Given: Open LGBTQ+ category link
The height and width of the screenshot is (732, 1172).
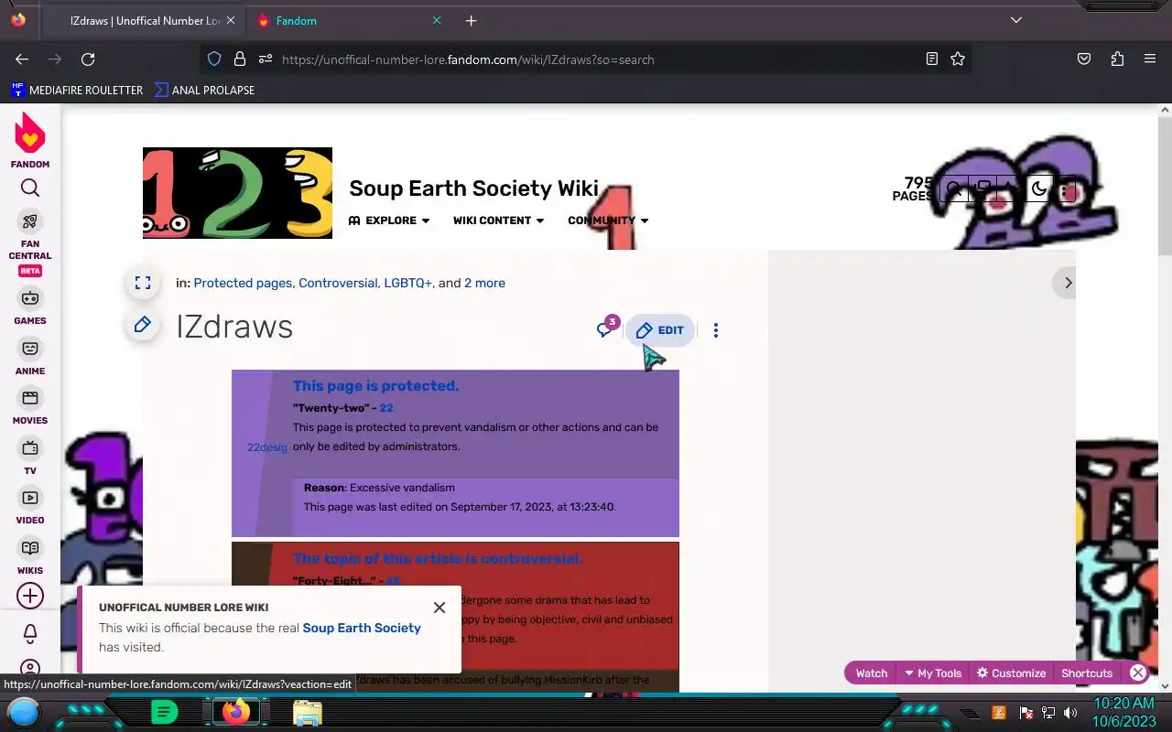Looking at the screenshot, I should pos(407,283).
